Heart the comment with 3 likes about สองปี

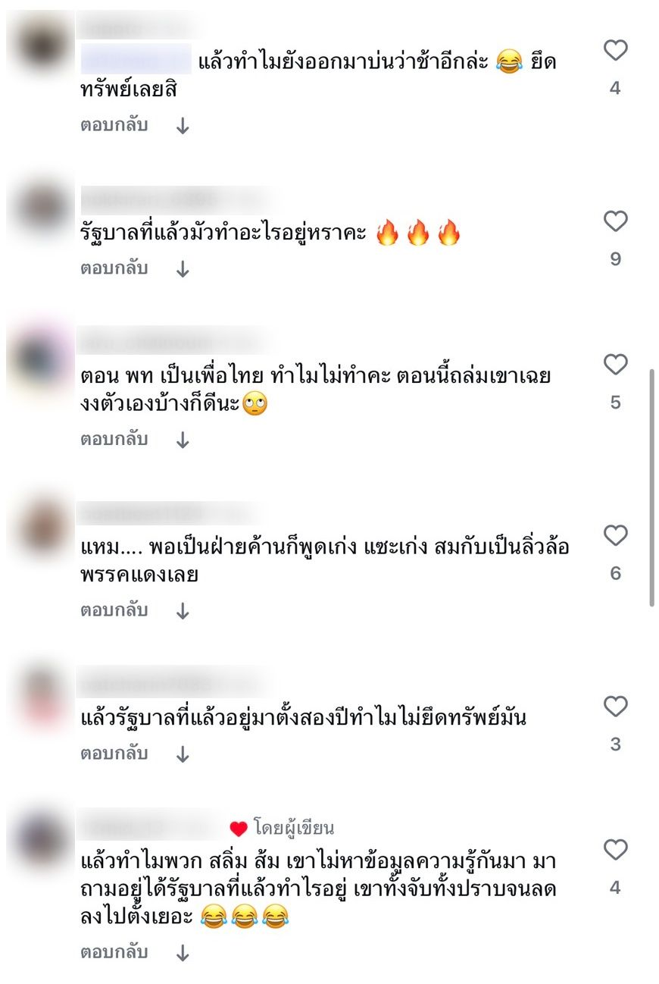point(615,707)
